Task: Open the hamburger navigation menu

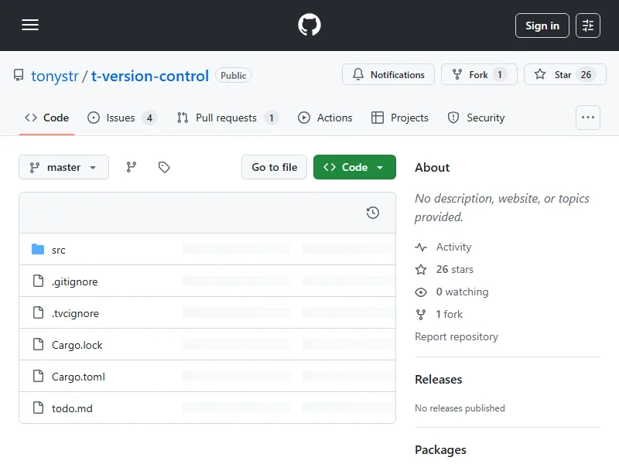Action: pyautogui.click(x=30, y=26)
